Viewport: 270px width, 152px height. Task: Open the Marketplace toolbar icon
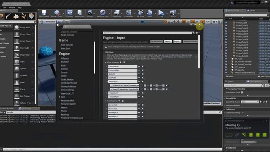click(x=79, y=13)
